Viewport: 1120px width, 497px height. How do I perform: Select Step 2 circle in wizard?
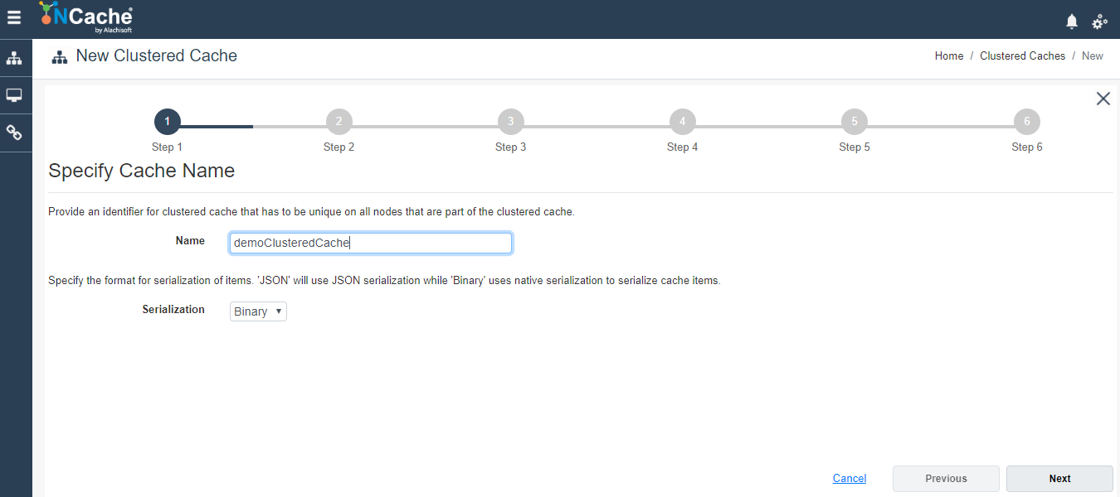coord(338,122)
